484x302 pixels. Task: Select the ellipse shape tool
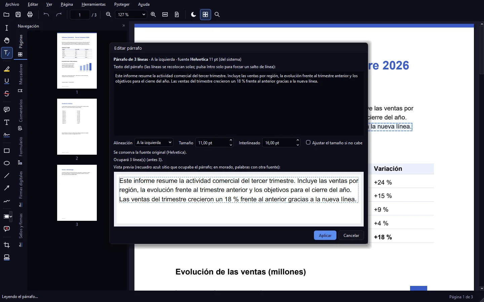coord(7,163)
